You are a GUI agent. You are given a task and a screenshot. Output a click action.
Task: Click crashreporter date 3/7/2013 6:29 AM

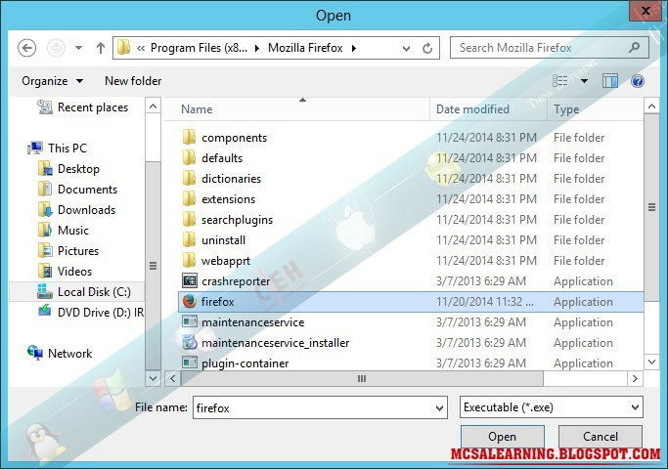click(481, 280)
